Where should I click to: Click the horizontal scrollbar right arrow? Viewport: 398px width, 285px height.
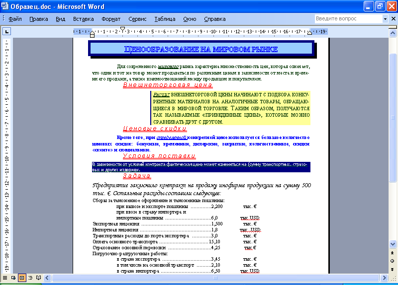point(385,278)
